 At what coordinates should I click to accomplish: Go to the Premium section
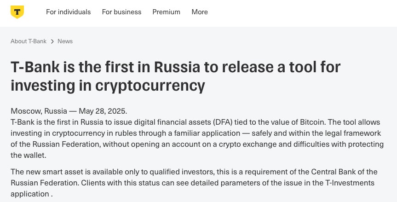[x=167, y=12]
